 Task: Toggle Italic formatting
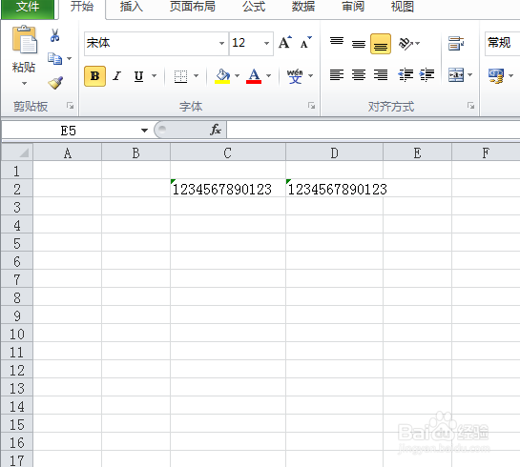pos(116,76)
